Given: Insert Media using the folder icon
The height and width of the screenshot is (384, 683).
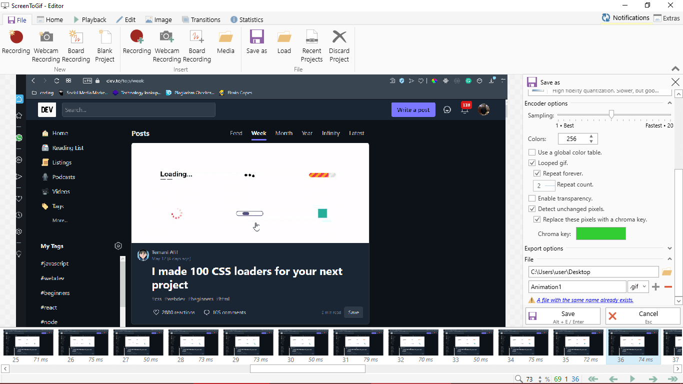Looking at the screenshot, I should tap(225, 38).
